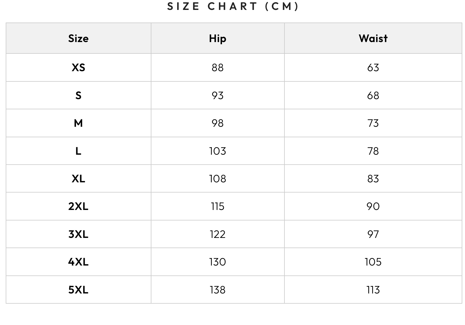This screenshot has width=465, height=325.
Task: Click the 5XL hip value 138
Action: (x=217, y=290)
